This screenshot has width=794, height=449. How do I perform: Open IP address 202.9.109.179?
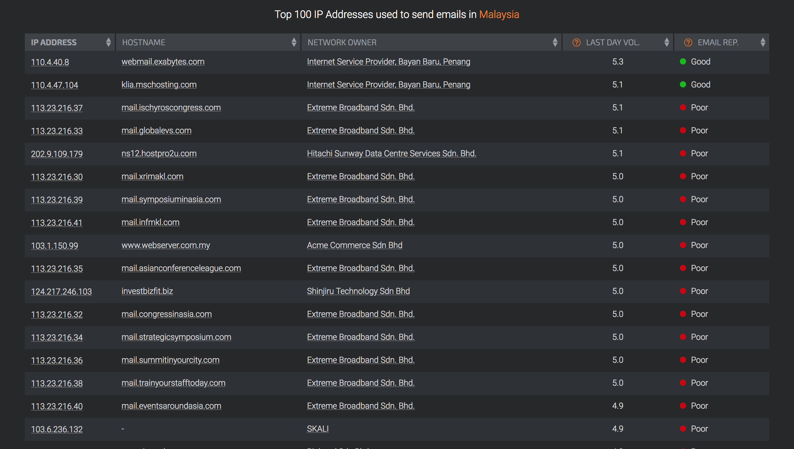click(57, 154)
